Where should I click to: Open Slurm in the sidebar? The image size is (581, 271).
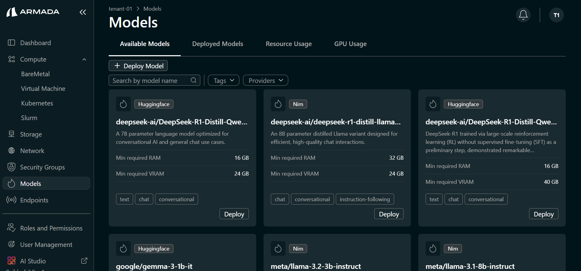(29, 118)
